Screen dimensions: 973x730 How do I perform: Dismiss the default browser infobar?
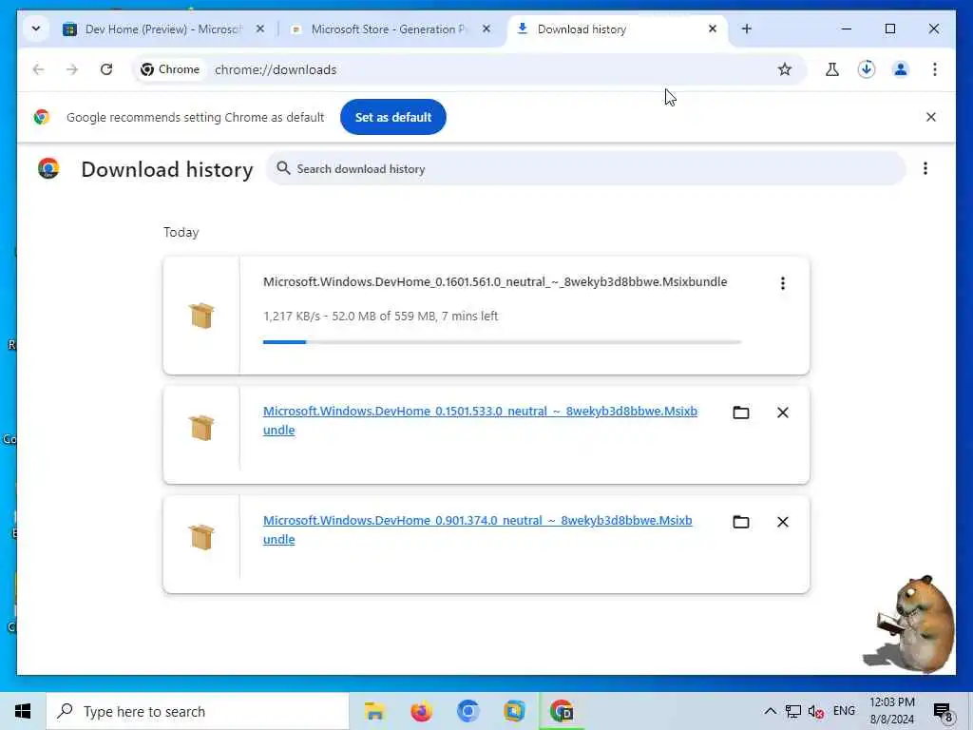[x=931, y=117]
